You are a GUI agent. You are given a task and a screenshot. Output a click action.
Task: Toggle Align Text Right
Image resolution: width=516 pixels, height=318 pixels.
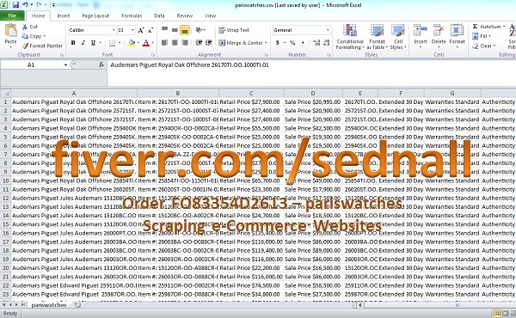[185, 43]
